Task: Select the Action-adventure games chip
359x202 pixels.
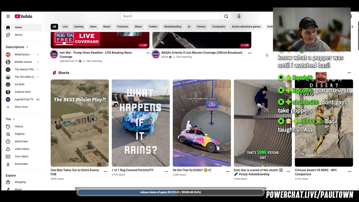Action: pos(246,27)
